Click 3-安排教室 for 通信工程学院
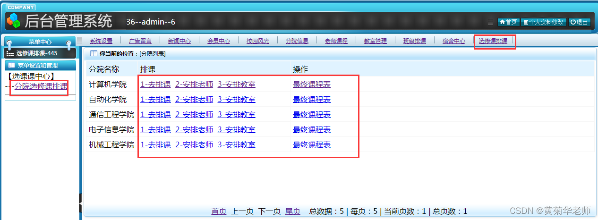598x220 pixels. tap(237, 115)
